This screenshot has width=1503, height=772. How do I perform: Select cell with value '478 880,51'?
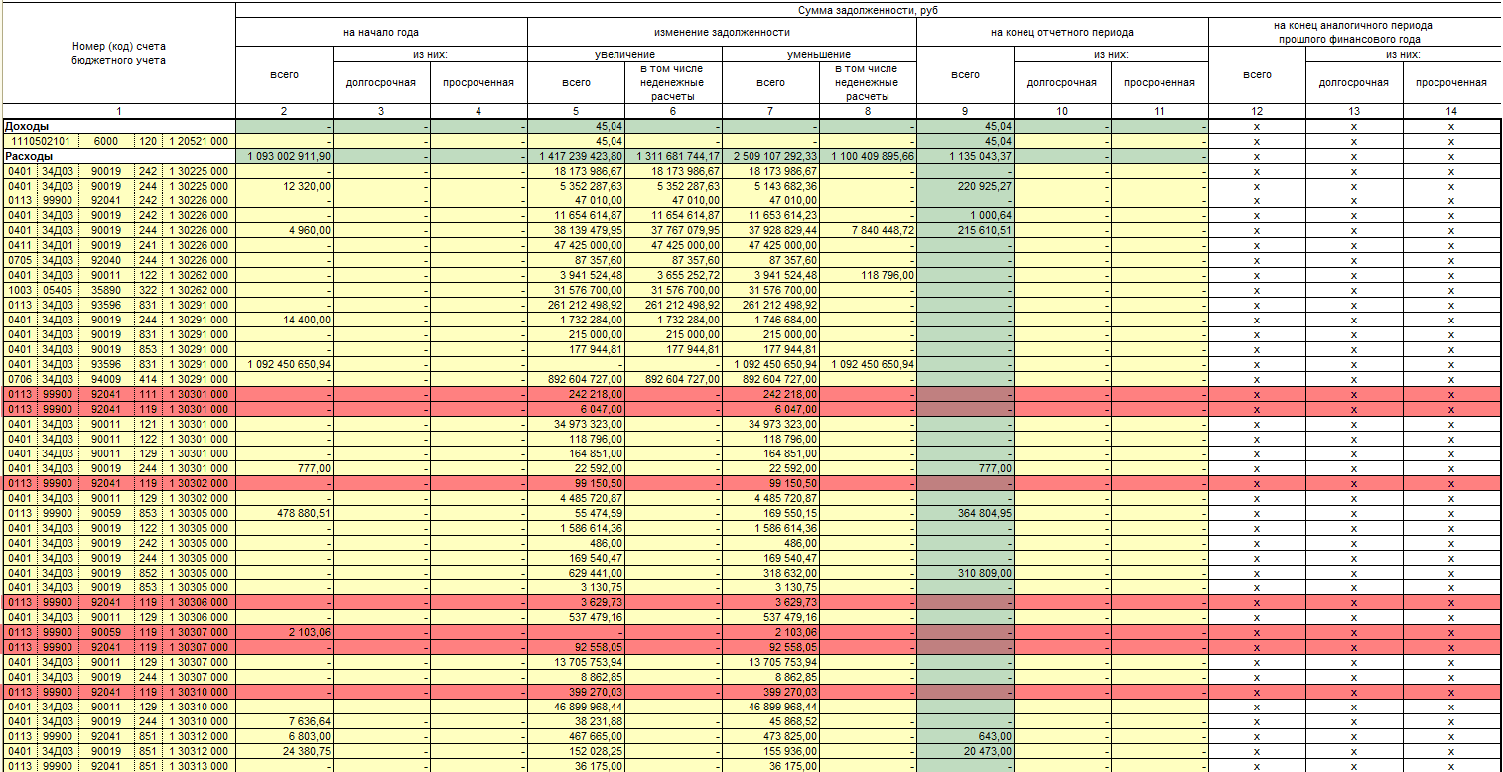tap(284, 513)
